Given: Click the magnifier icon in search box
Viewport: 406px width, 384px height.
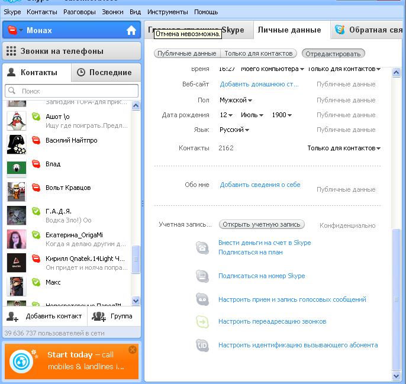Looking at the screenshot, I should [12, 91].
